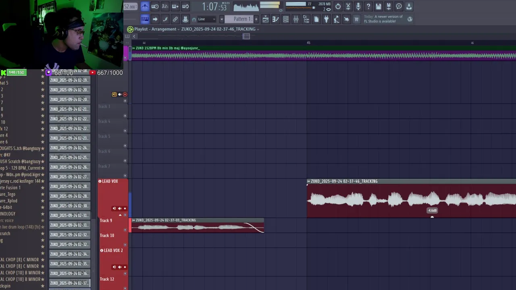The image size is (516, 290).
Task: Click the time display 1:07:53
Action: tap(214, 7)
